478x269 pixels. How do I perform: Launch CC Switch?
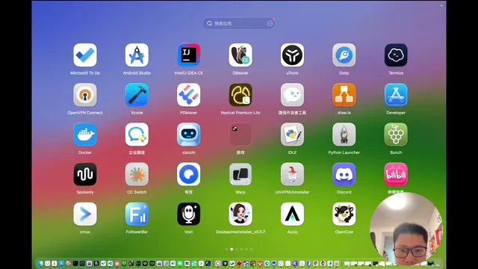click(137, 174)
